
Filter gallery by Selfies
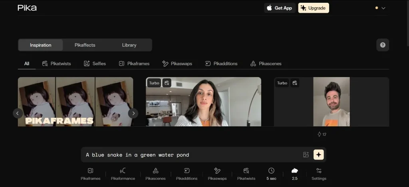95,64
